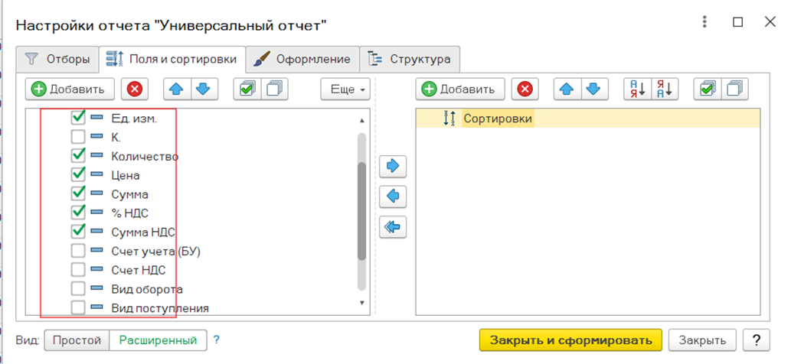Switch to the "Отборы" tab
The width and height of the screenshot is (791, 364).
click(x=57, y=59)
